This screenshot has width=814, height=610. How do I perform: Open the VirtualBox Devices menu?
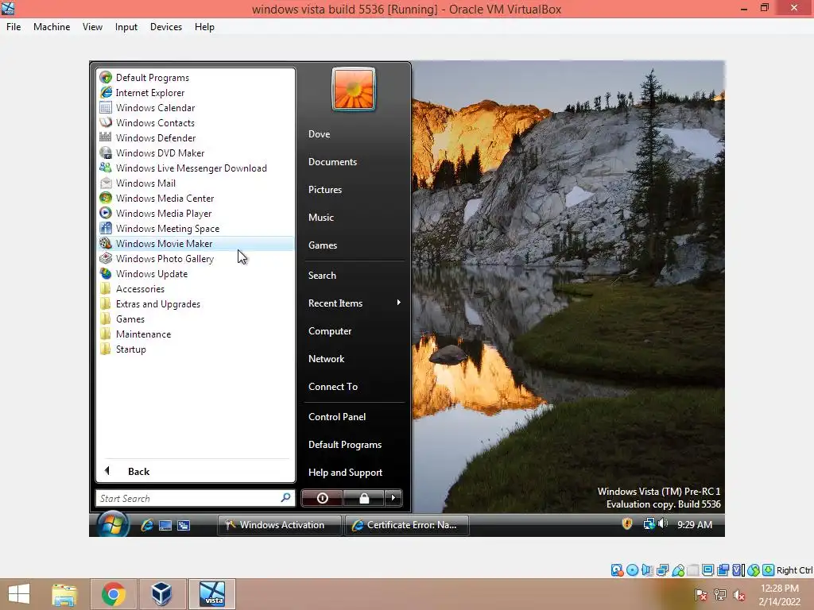coord(166,27)
